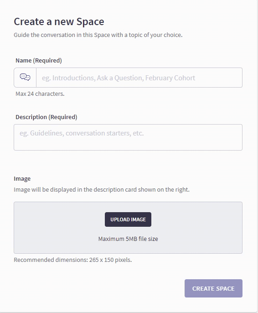The image size is (258, 313).
Task: Click inside the Description text area
Action: [x=128, y=137]
